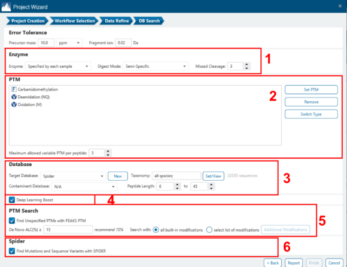The image size is (347, 267).
Task: Decrease maximum variable PTM per peptide value
Action: [x=108, y=155]
